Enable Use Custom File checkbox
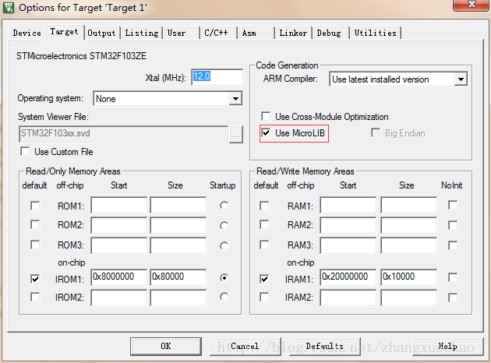The height and width of the screenshot is (363, 491). click(25, 151)
